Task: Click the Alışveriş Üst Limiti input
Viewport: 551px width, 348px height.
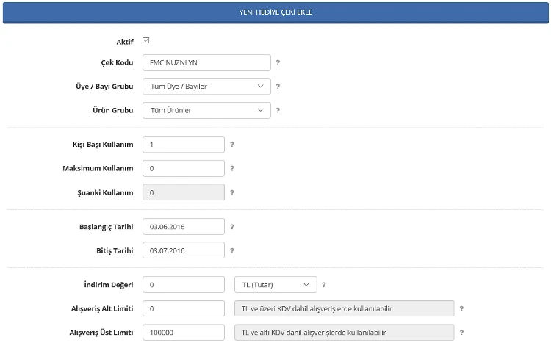Action: 183,333
